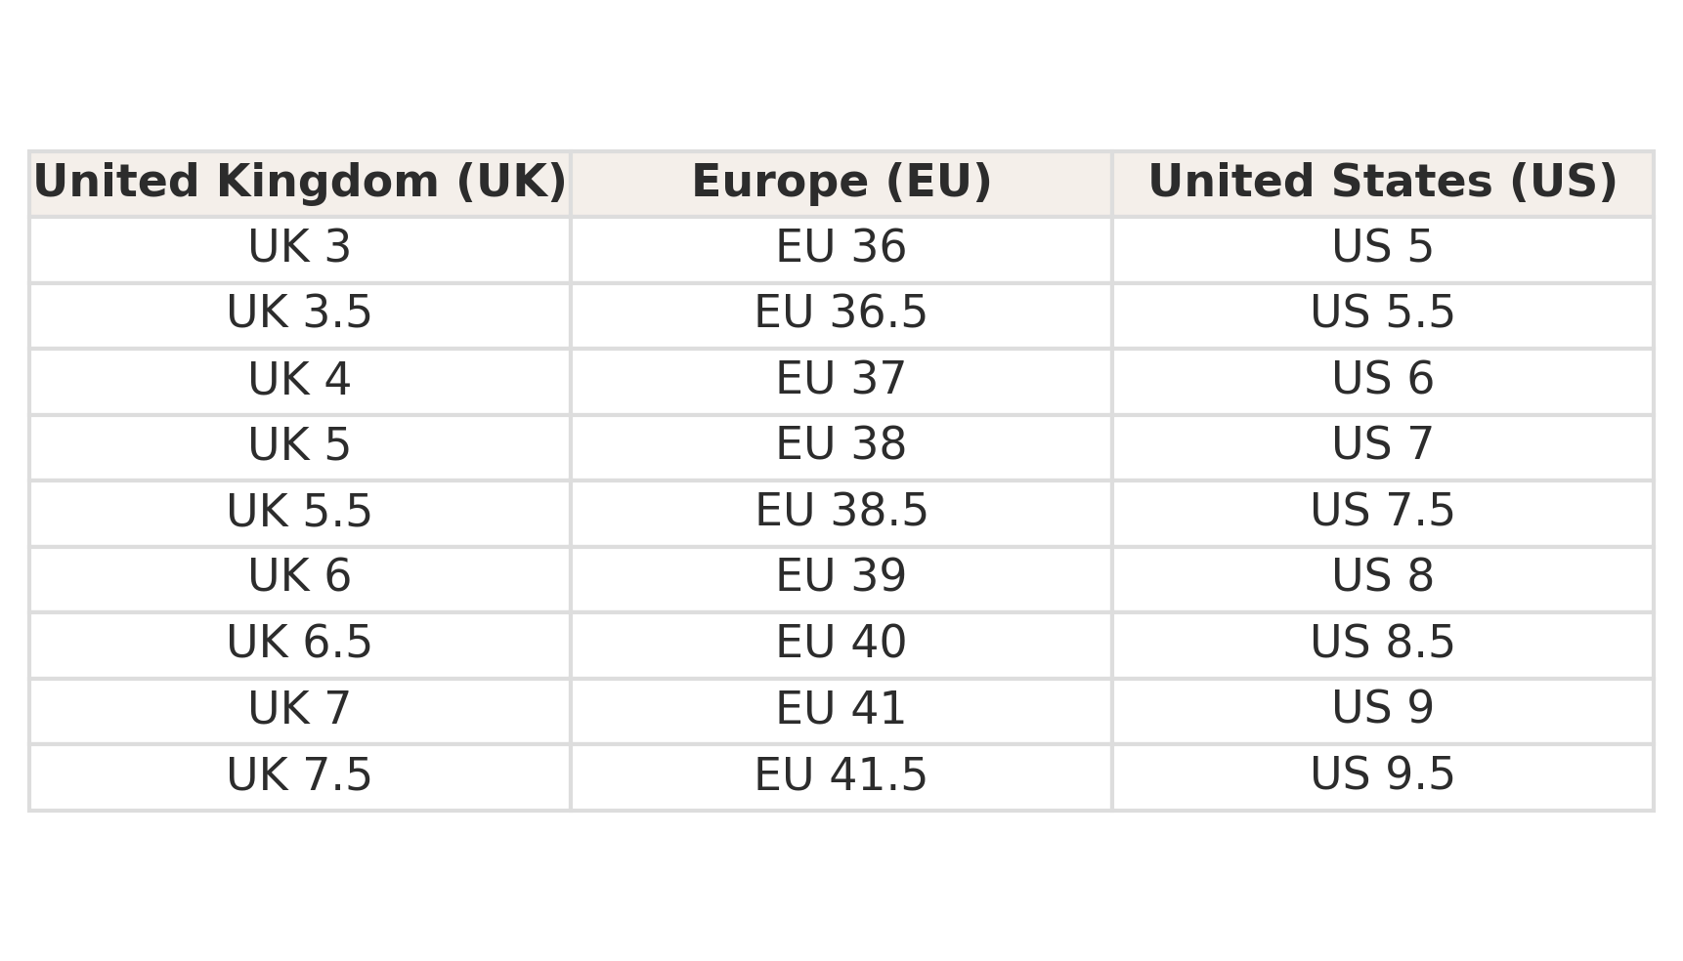Click the United States (US) column header
The height and width of the screenshot is (961, 1683).
point(1382,184)
